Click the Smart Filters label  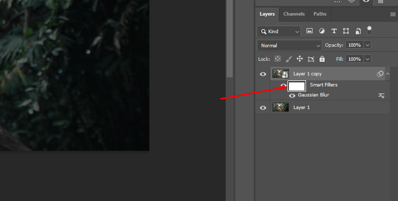(324, 85)
